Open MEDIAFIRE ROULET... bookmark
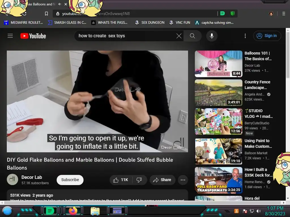 23,23
